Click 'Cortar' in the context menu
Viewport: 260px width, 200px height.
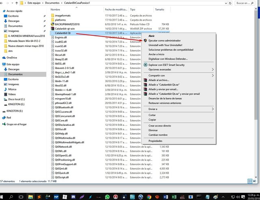click(152, 115)
